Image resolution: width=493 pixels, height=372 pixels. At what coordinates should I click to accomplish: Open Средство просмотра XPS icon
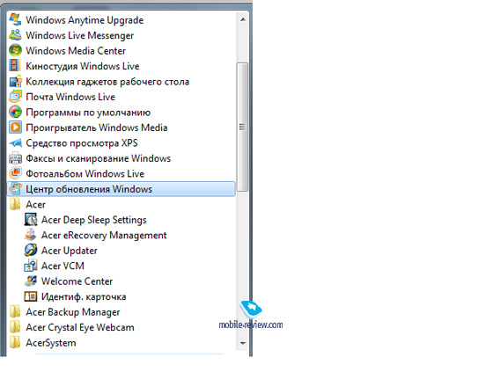pos(15,142)
